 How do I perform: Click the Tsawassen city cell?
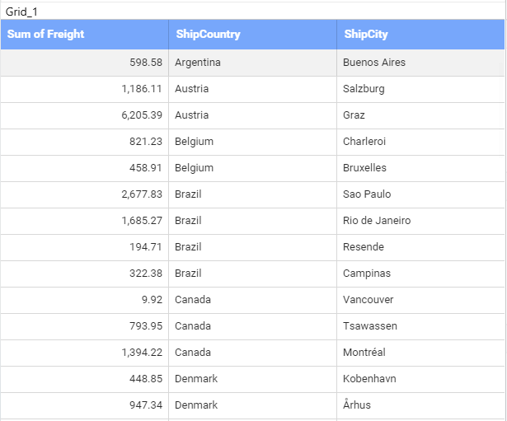(370, 326)
